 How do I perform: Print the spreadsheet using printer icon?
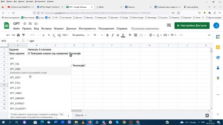(18, 35)
